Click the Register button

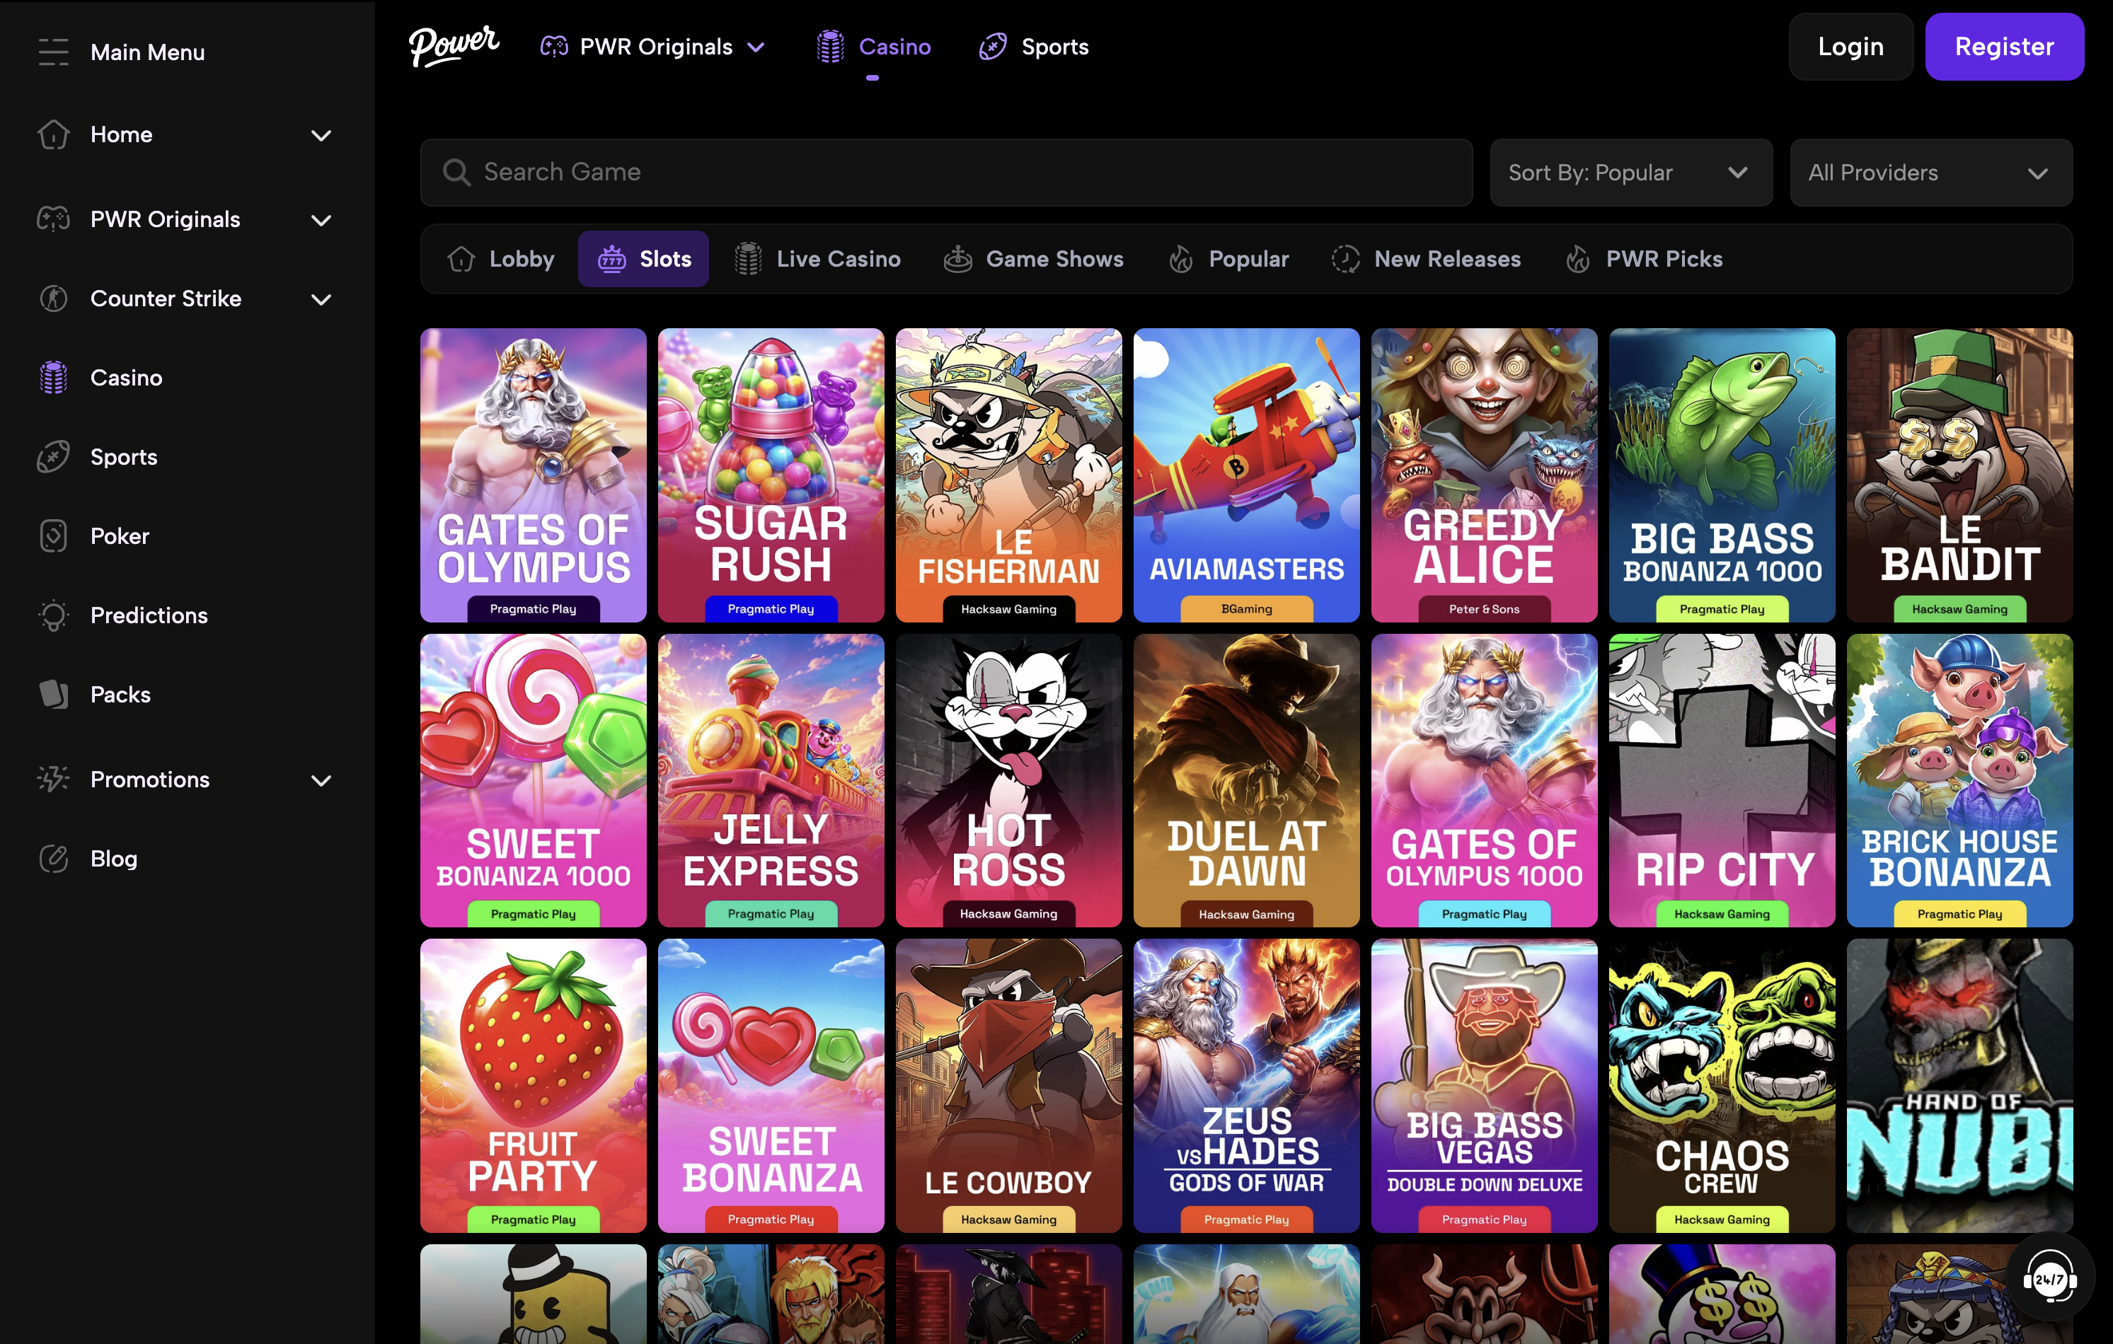click(x=2004, y=47)
